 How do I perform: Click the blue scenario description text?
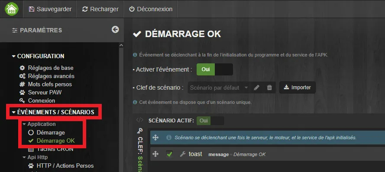(x=265, y=138)
